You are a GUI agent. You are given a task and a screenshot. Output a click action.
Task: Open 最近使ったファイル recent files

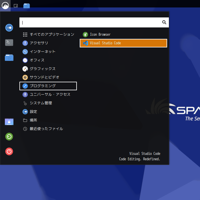pyautogui.click(x=48, y=129)
